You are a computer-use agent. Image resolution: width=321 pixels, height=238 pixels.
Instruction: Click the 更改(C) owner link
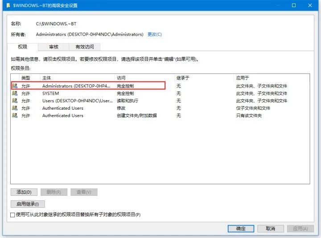(x=155, y=34)
